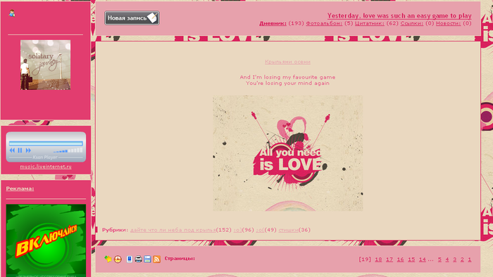
Task: Open the Дневник section
Action: (x=273, y=23)
